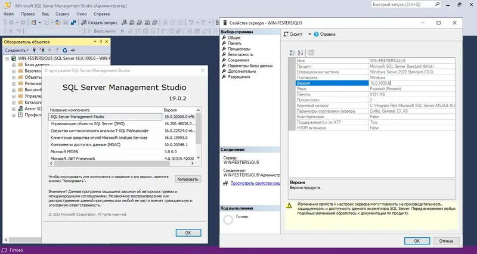477x254 pixels.
Task: Click Отмена in the server properties dialog
Action: click(446, 241)
